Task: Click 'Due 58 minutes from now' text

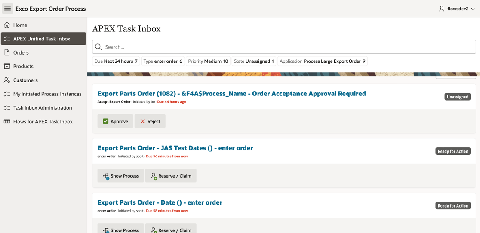Action: click(167, 211)
